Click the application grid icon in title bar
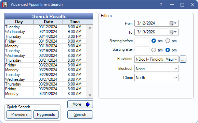 (x=5, y=5)
